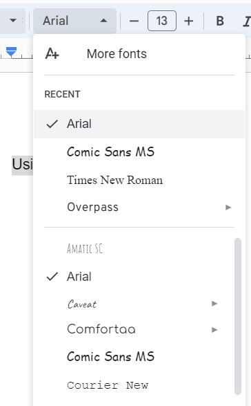Click the More fonts A+ icon
Image resolution: width=251 pixels, height=406 pixels.
52,53
